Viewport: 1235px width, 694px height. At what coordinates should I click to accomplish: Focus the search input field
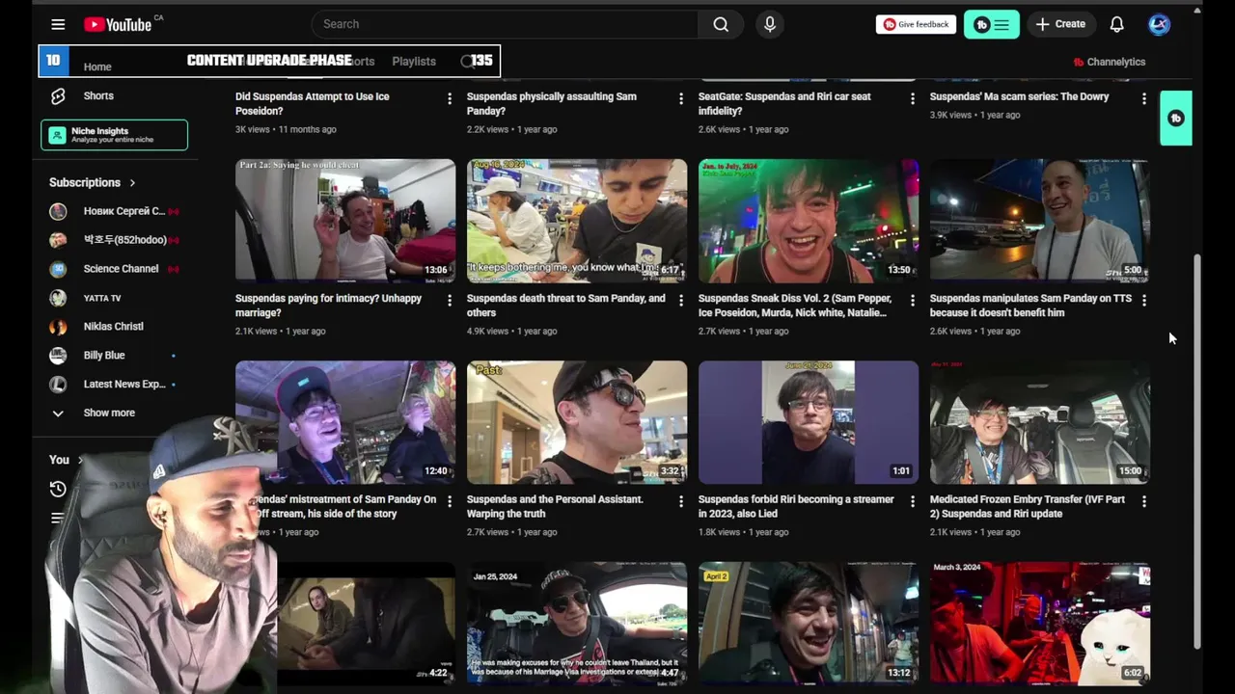point(504,24)
